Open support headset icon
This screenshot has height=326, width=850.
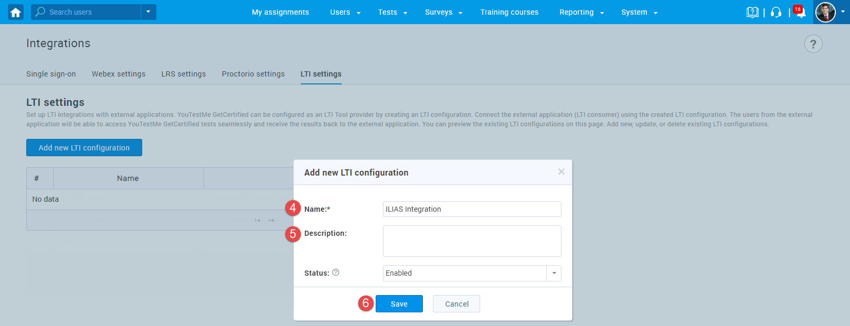coord(776,12)
